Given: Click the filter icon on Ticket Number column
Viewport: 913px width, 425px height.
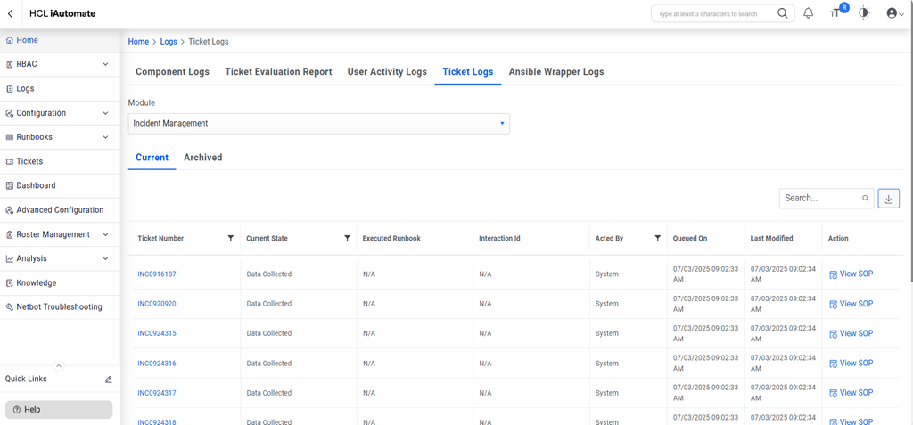Looking at the screenshot, I should [231, 239].
